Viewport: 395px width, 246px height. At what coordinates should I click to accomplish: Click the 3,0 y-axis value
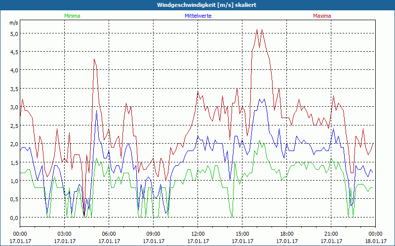point(14,107)
